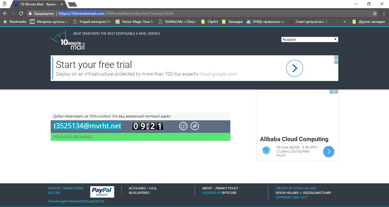
Task: Open the Russian language dropdown
Action: coord(310,39)
